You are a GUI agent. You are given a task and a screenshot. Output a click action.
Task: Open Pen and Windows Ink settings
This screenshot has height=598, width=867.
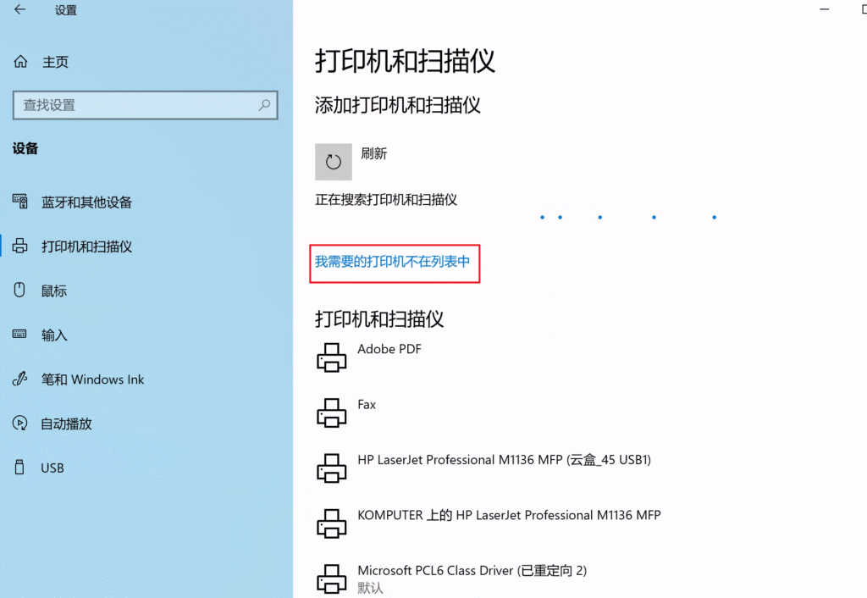[x=92, y=379]
